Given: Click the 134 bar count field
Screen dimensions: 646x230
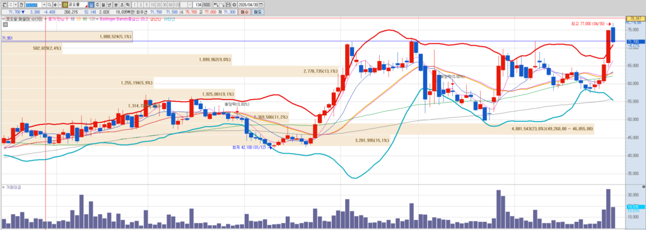Looking at the screenshot, I should pos(197,4).
